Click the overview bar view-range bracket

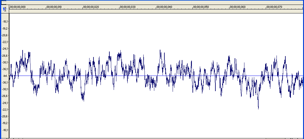pos(4,2)
